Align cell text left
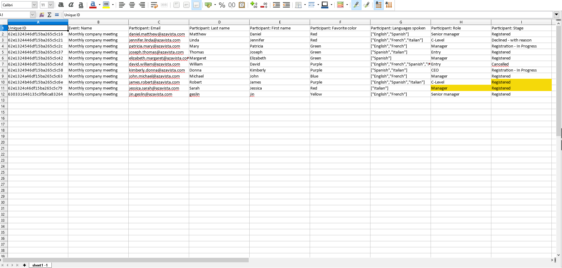The image size is (562, 268). click(x=122, y=5)
